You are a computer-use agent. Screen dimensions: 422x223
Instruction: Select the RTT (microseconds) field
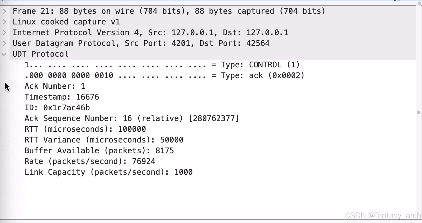[85, 129]
